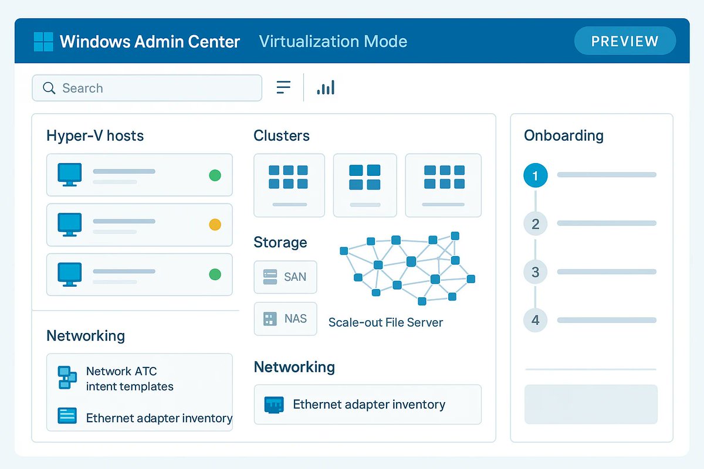Image resolution: width=704 pixels, height=469 pixels.
Task: Toggle the green status indicator on third host
Action: (215, 274)
